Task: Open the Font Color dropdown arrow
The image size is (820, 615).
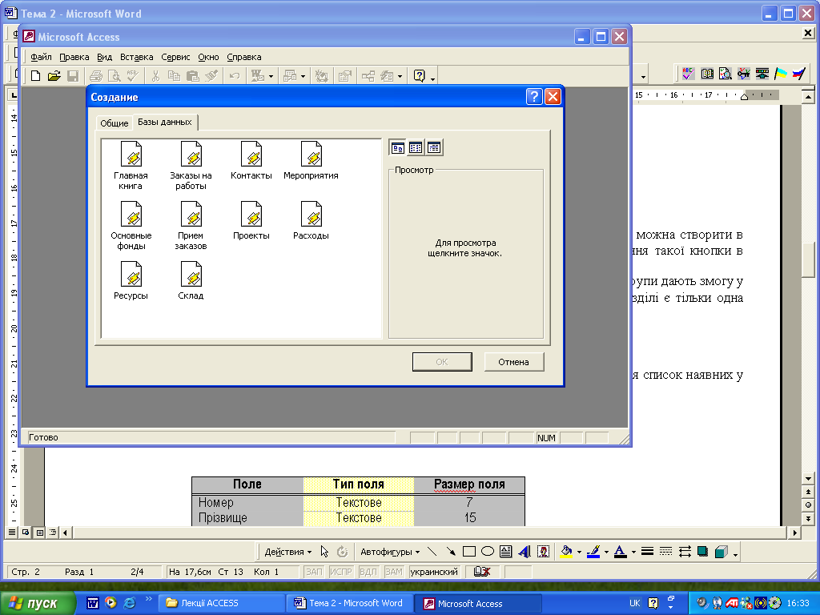Action: point(633,553)
